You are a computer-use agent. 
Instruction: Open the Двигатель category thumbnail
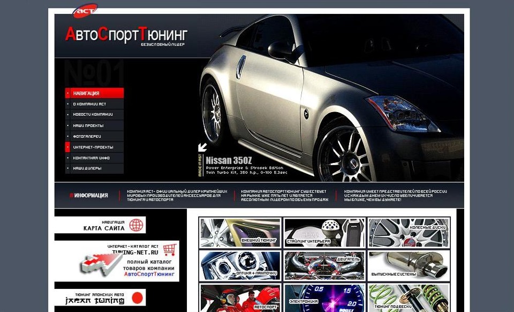(324, 266)
